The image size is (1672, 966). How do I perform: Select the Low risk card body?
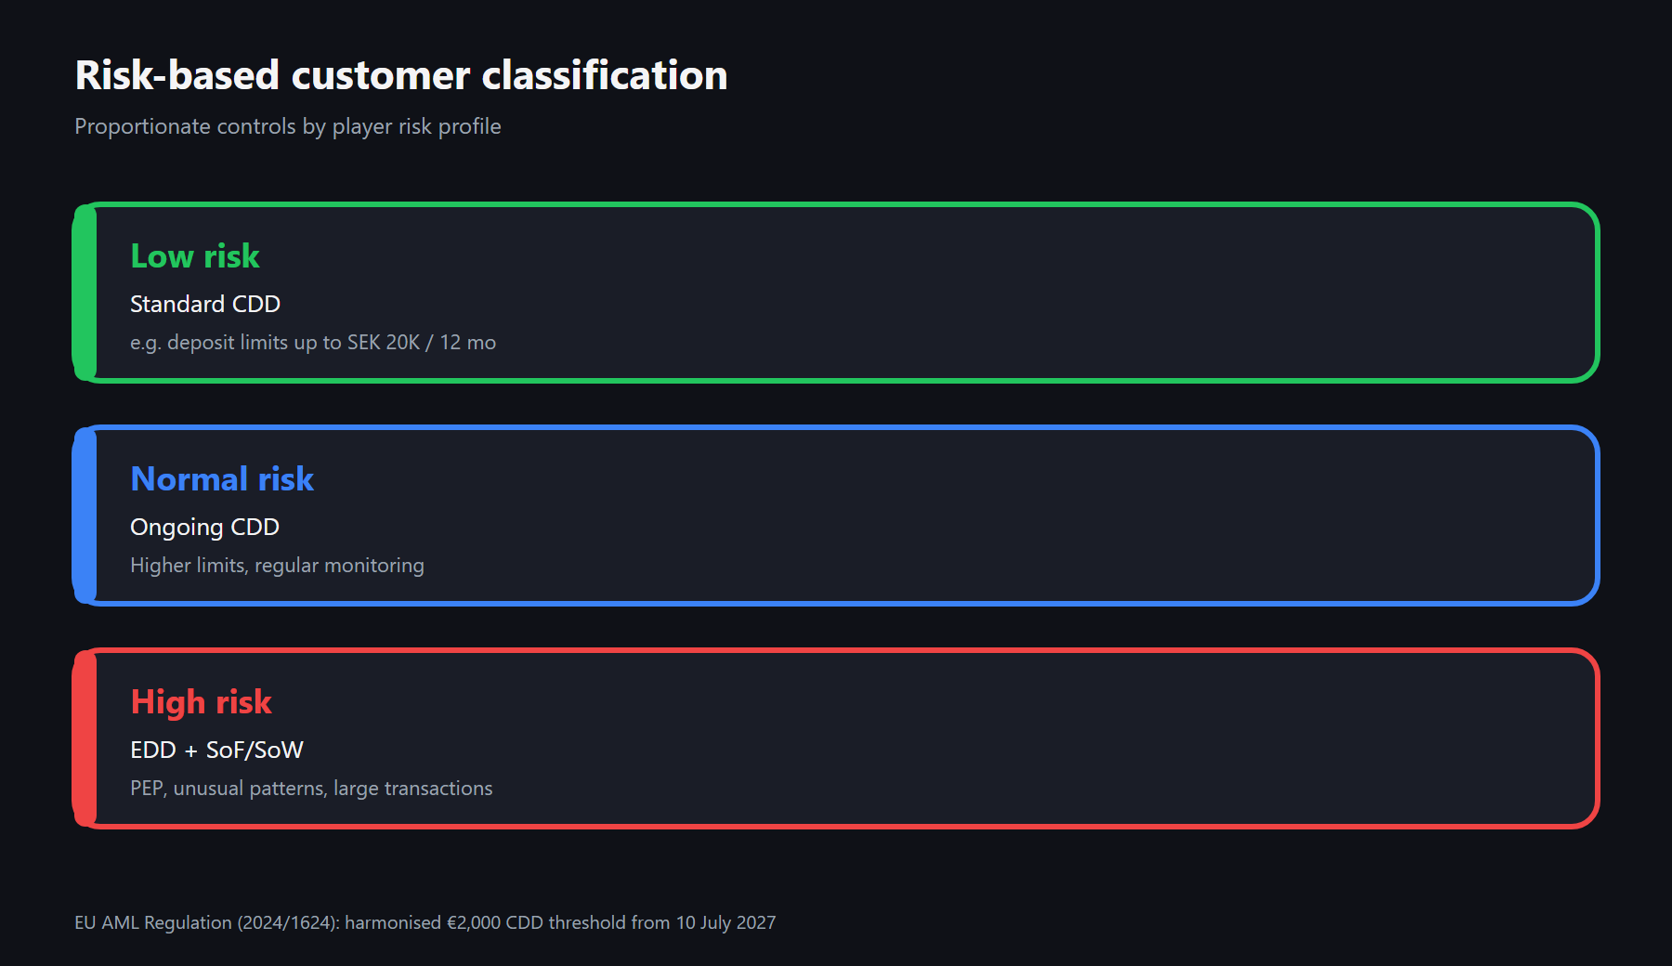836,293
